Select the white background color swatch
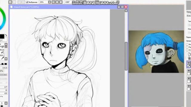This screenshot has height=107, width=191. (5, 39)
